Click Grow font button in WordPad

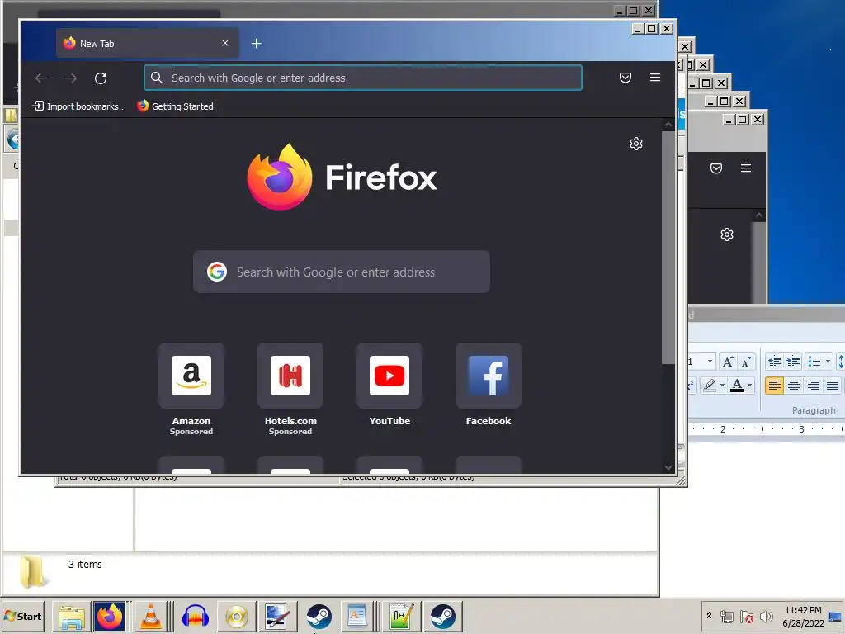728,362
